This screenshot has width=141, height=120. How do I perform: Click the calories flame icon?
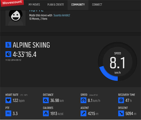point(46,113)
